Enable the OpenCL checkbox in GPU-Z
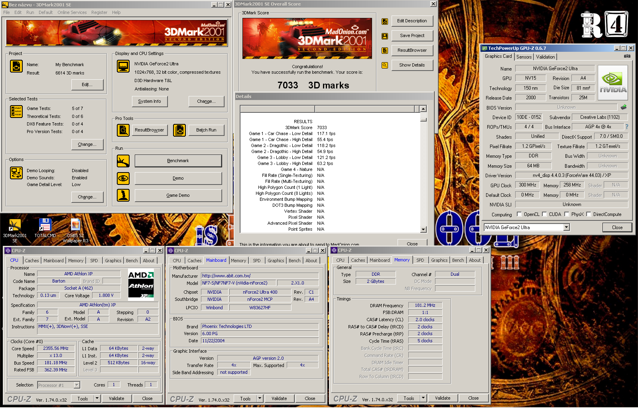Image resolution: width=638 pixels, height=408 pixels. pyautogui.click(x=519, y=214)
